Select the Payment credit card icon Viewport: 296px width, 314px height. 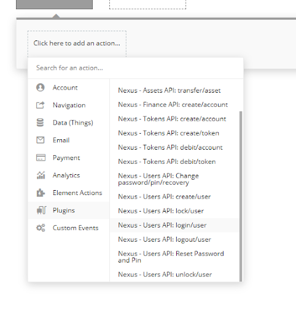click(41, 158)
